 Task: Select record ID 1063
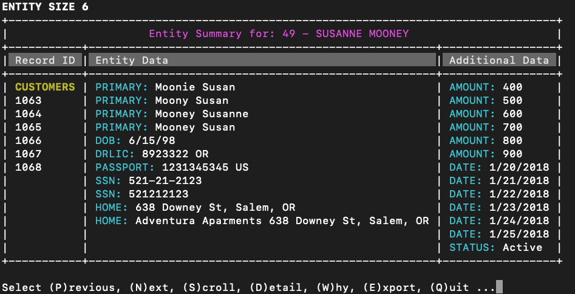(28, 100)
